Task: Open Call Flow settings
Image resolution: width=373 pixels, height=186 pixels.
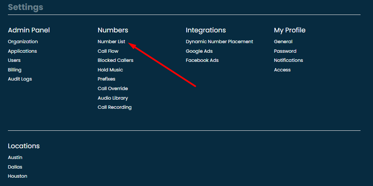Action: [108, 51]
